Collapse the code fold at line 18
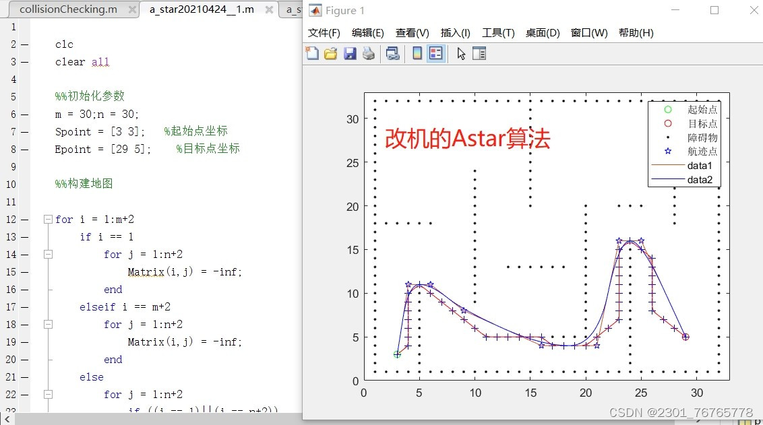This screenshot has width=763, height=425. [x=47, y=324]
